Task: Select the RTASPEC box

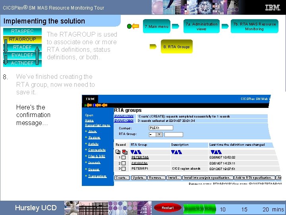Action: click(22, 31)
